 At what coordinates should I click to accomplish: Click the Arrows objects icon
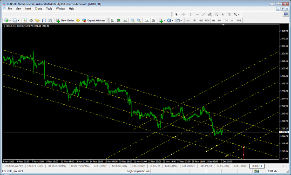235,14
